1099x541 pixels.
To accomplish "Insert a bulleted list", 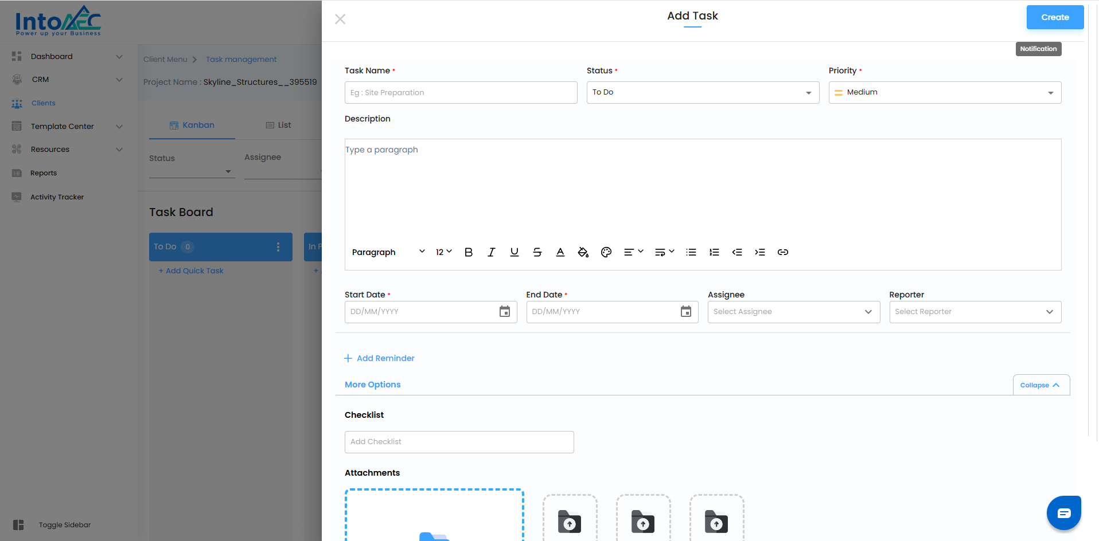I will pyautogui.click(x=691, y=252).
